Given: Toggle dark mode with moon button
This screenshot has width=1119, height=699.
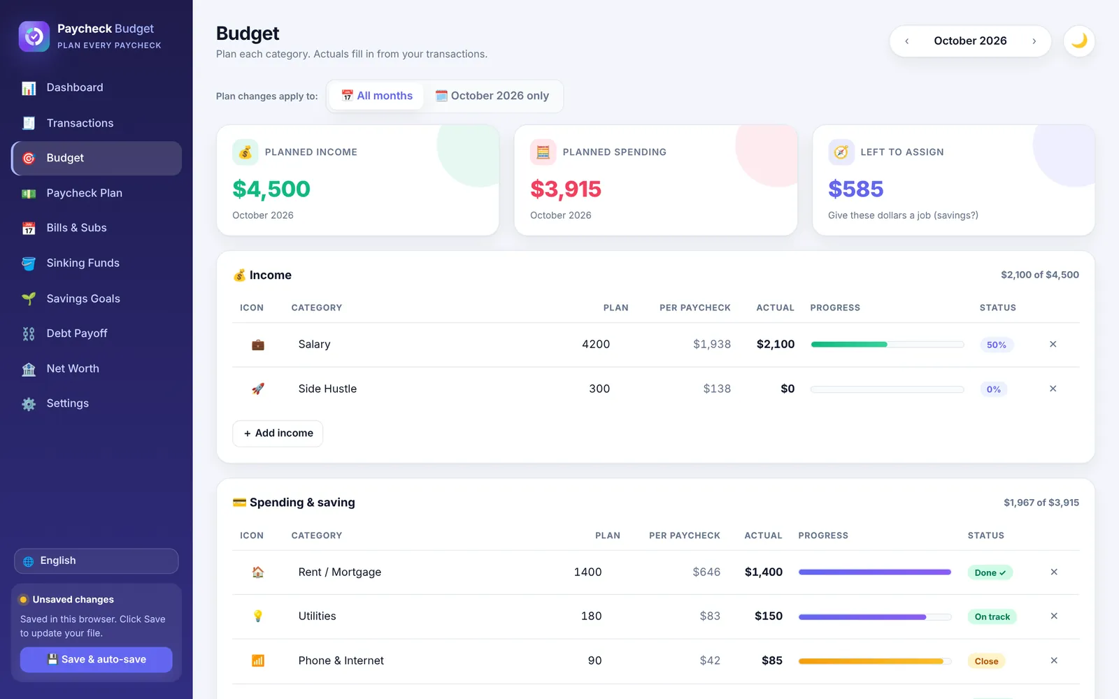Looking at the screenshot, I should click(1079, 41).
